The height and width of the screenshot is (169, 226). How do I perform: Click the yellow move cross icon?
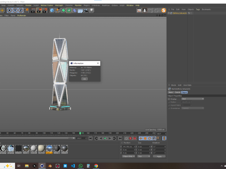[2, 10]
